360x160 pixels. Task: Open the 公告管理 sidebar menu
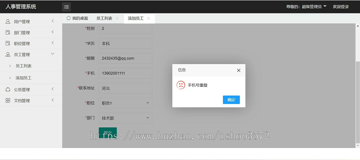[x=31, y=90]
